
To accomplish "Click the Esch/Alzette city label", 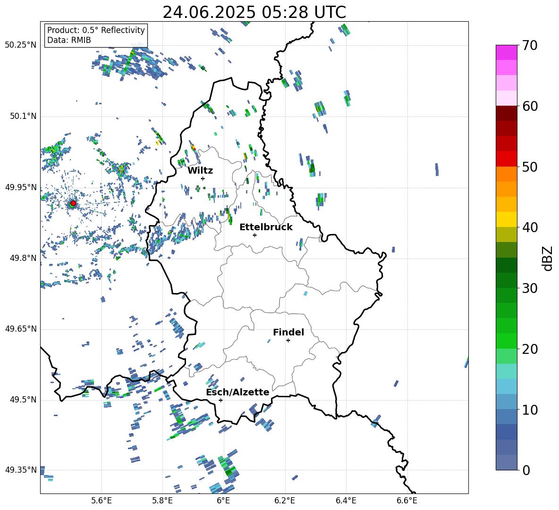I will click(238, 393).
